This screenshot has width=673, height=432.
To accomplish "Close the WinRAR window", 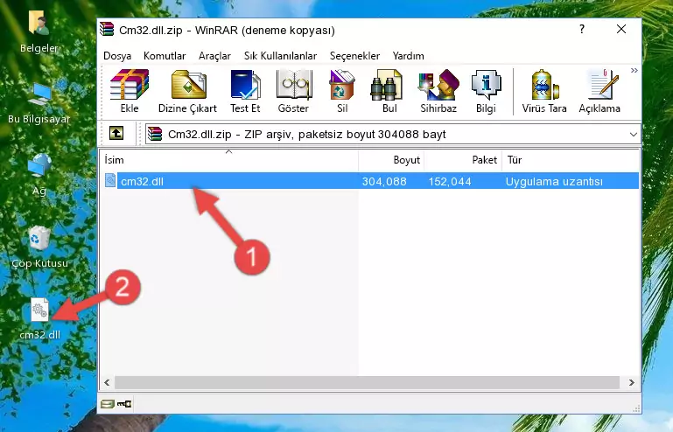I will click(x=621, y=29).
